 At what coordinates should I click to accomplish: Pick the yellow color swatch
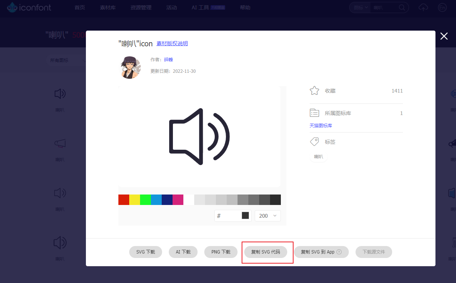pos(134,200)
